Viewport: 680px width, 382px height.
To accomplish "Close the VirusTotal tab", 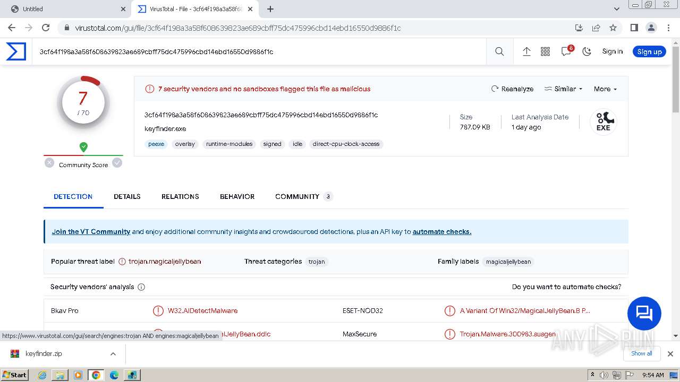I will tap(250, 9).
